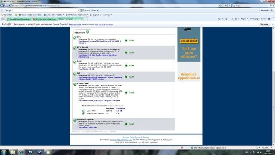Click the Meer informatie link

[75, 25]
